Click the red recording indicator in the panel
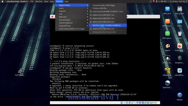Viewport: 188px width, 106px height. [154, 1]
